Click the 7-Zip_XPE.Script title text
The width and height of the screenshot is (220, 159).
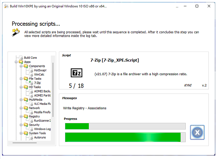tap(115, 60)
